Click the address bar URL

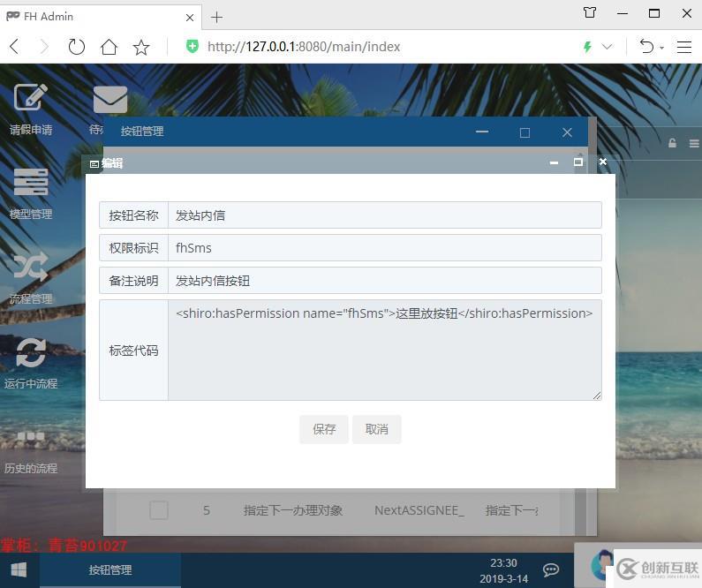(304, 47)
